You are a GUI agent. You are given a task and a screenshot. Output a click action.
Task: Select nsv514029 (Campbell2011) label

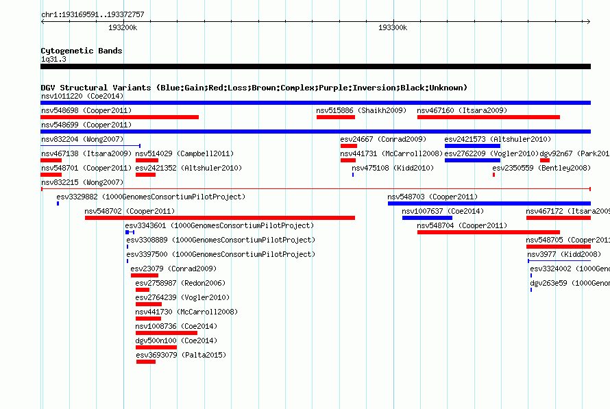pos(184,153)
